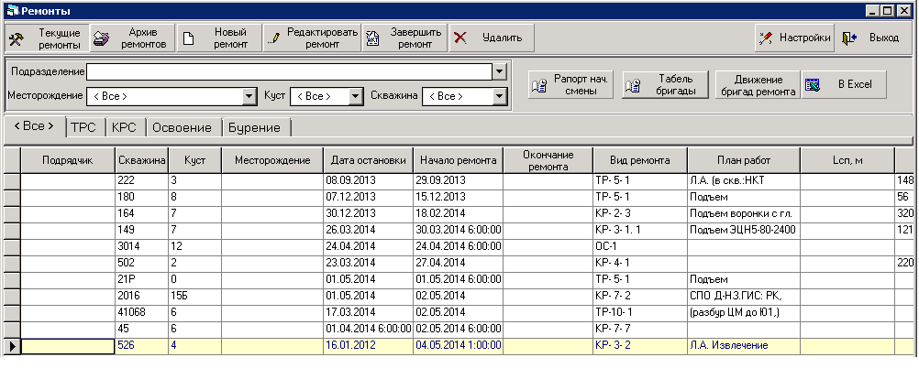Click the Редактировать ремонт pencil icon

click(273, 39)
